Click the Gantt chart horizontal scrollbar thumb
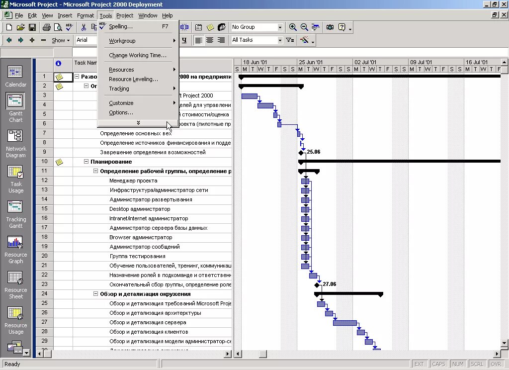509x370 pixels. [262, 354]
